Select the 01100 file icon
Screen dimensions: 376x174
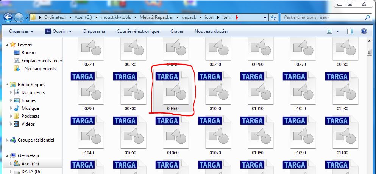point(342,132)
